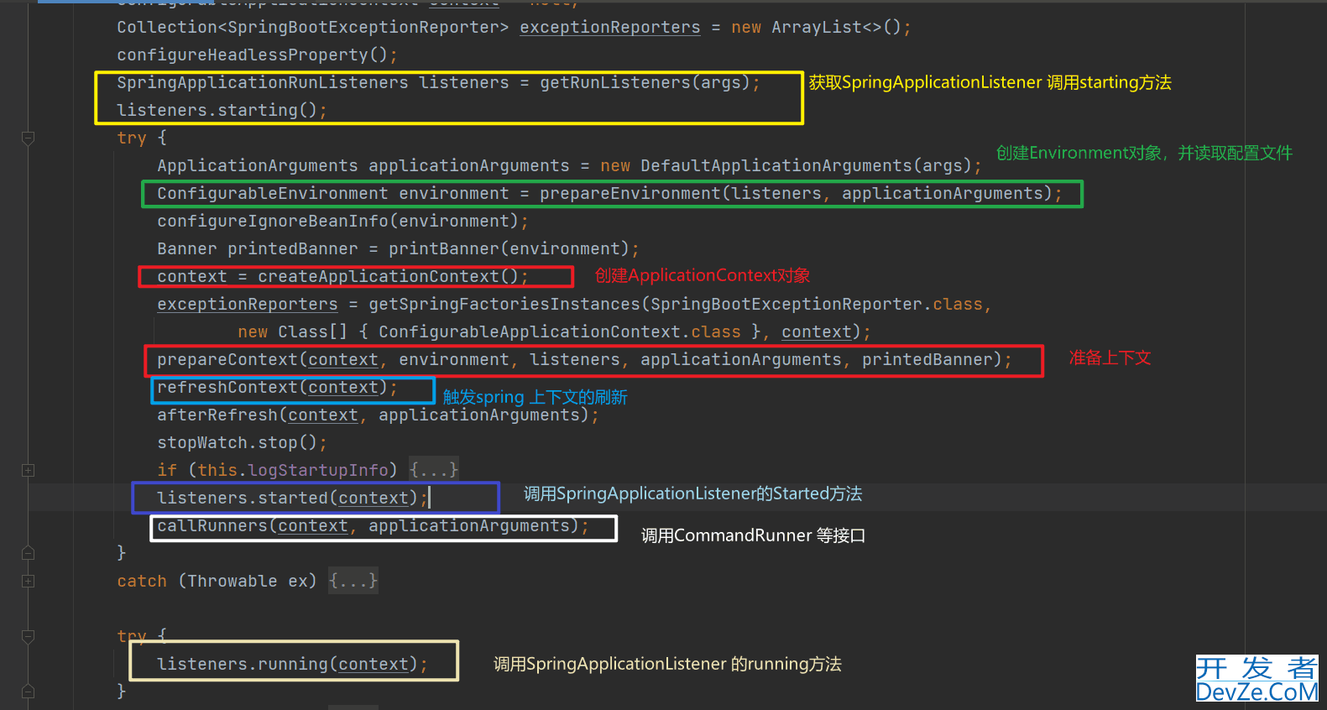
Task: Click the afterRefresh method call
Action: coord(217,415)
